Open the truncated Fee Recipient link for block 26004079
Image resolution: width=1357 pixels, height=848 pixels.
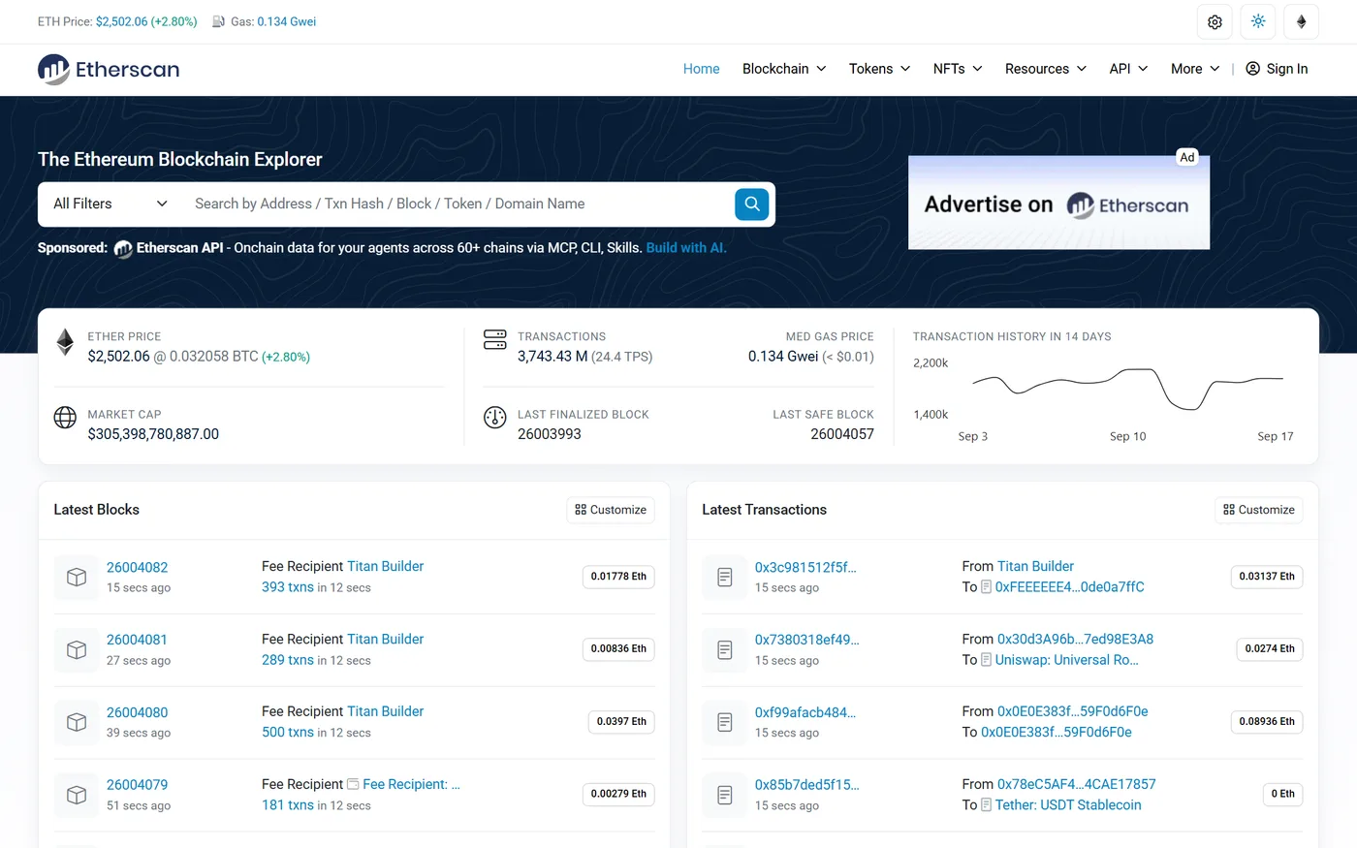[411, 784]
